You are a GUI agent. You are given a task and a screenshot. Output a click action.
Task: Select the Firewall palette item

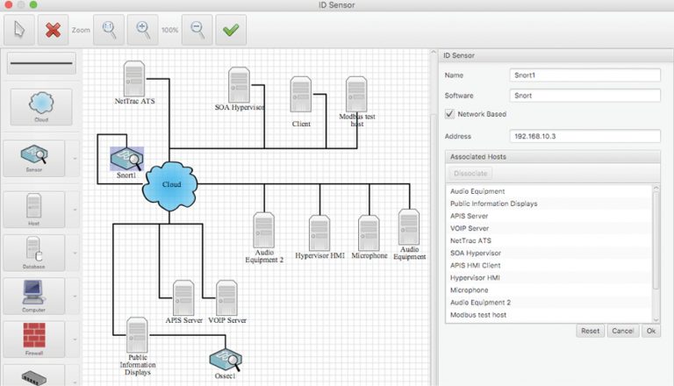pos(34,338)
